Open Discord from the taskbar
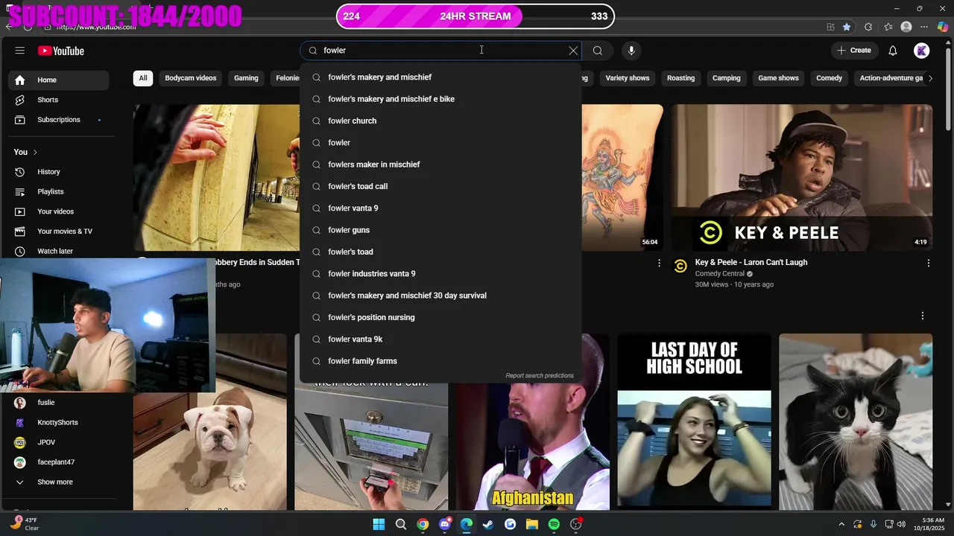The image size is (954, 536). pyautogui.click(x=445, y=524)
